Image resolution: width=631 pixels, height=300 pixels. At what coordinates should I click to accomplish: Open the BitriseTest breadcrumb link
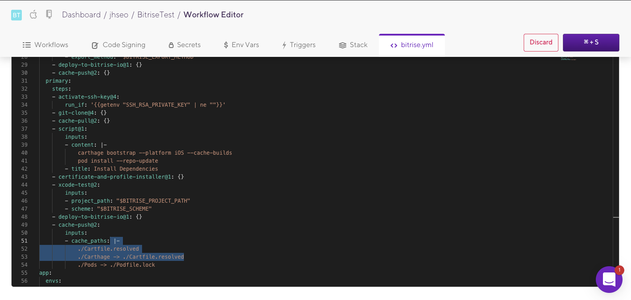click(156, 15)
